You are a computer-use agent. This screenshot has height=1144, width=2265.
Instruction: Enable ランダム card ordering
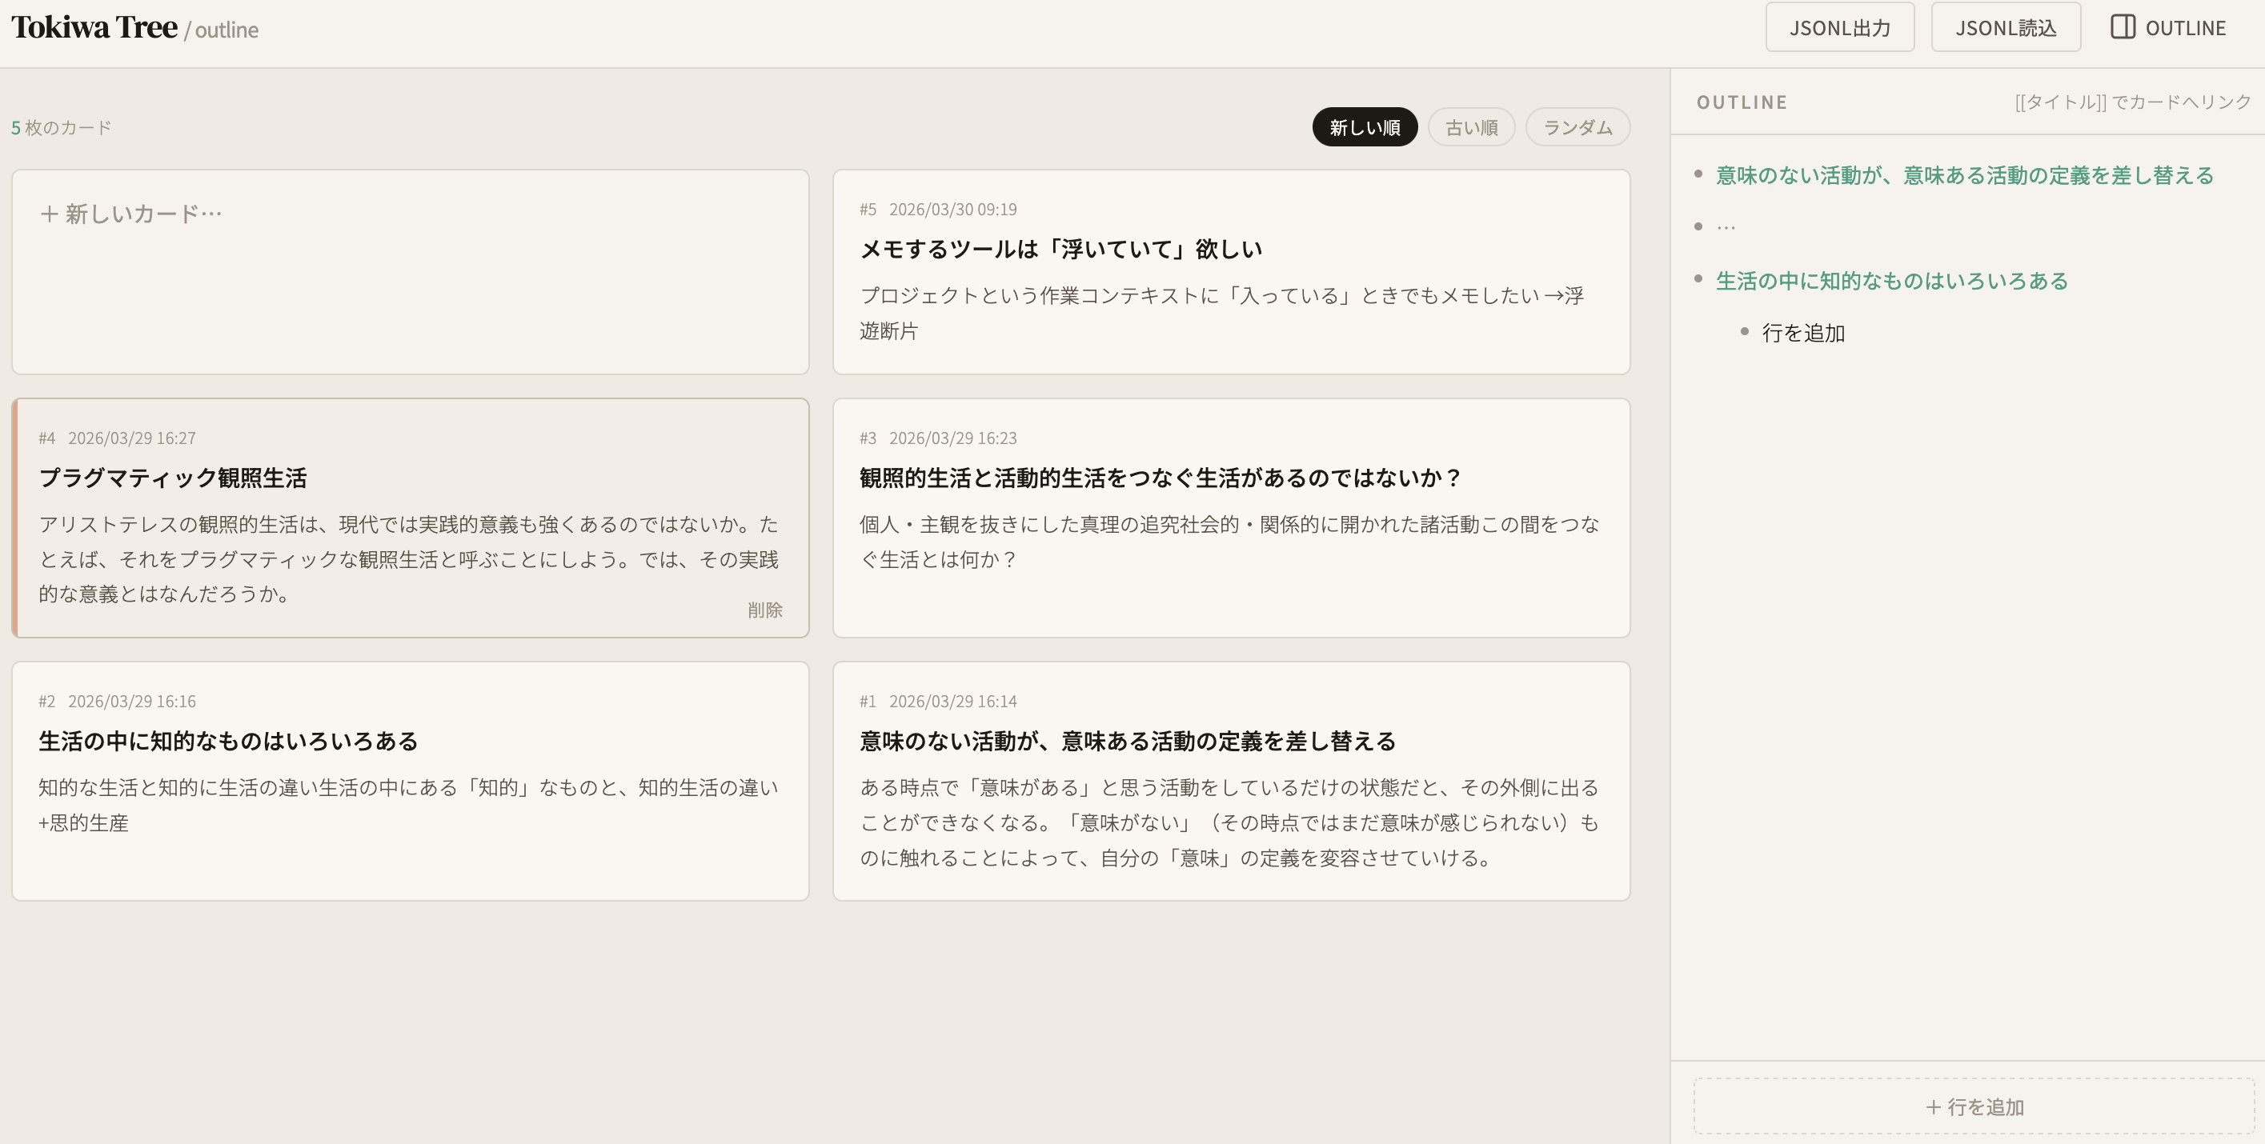click(x=1577, y=126)
